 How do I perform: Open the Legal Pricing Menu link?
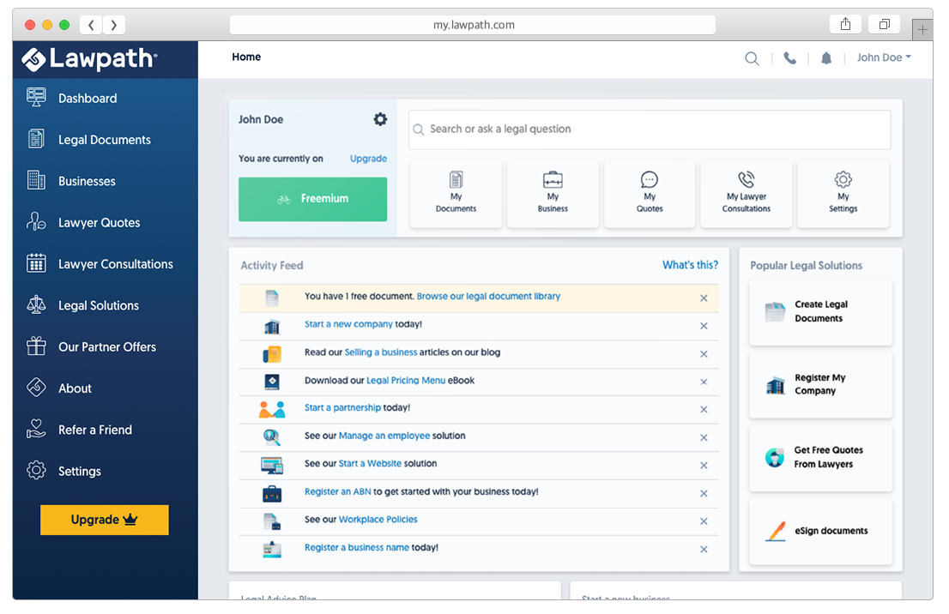point(406,381)
